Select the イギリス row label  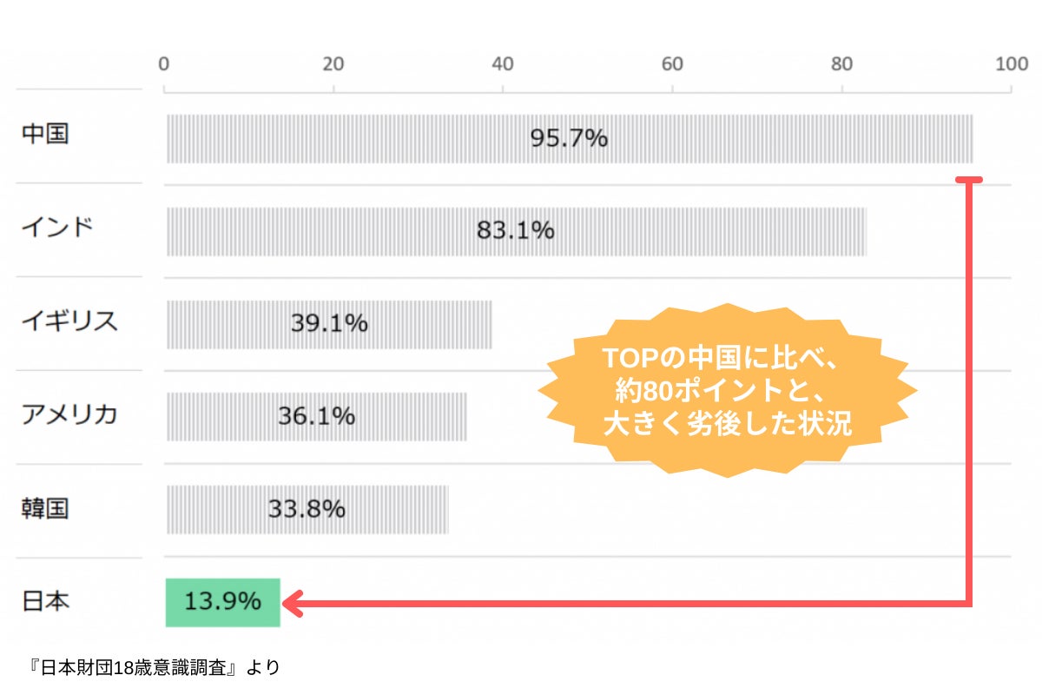coord(69,322)
